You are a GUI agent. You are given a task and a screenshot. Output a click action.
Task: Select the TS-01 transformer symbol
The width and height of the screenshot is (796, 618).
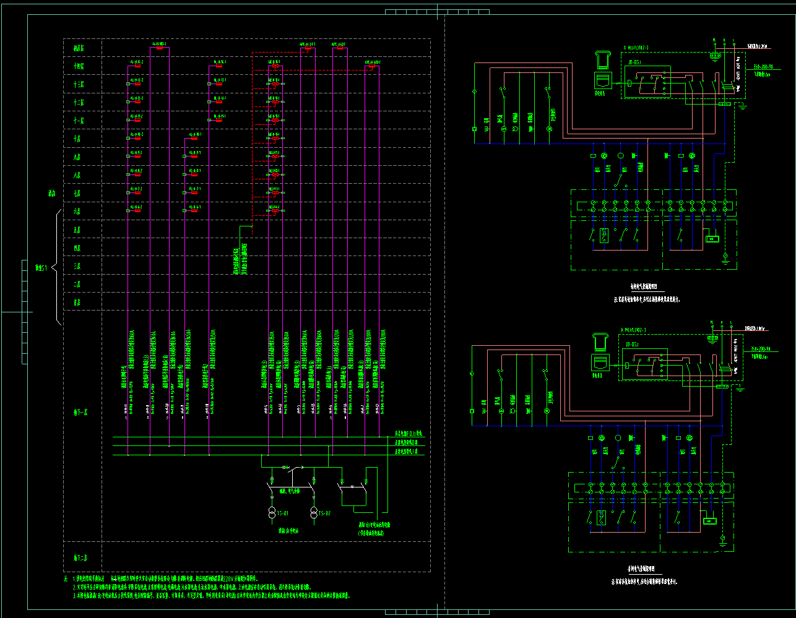tap(271, 512)
